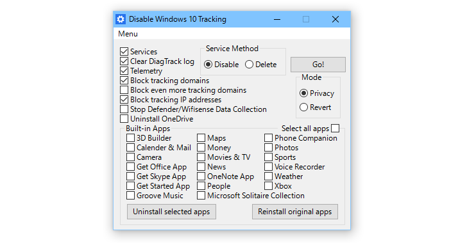Check the News app
This screenshot has height=243, width=467.
tap(201, 167)
